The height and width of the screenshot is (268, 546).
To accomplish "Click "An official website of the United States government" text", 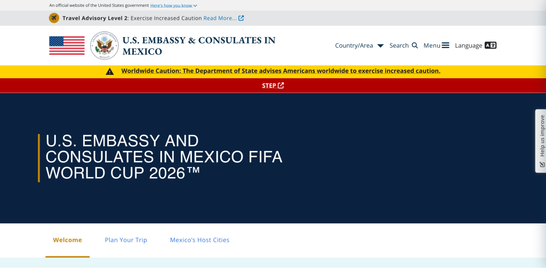I will pyautogui.click(x=99, y=5).
